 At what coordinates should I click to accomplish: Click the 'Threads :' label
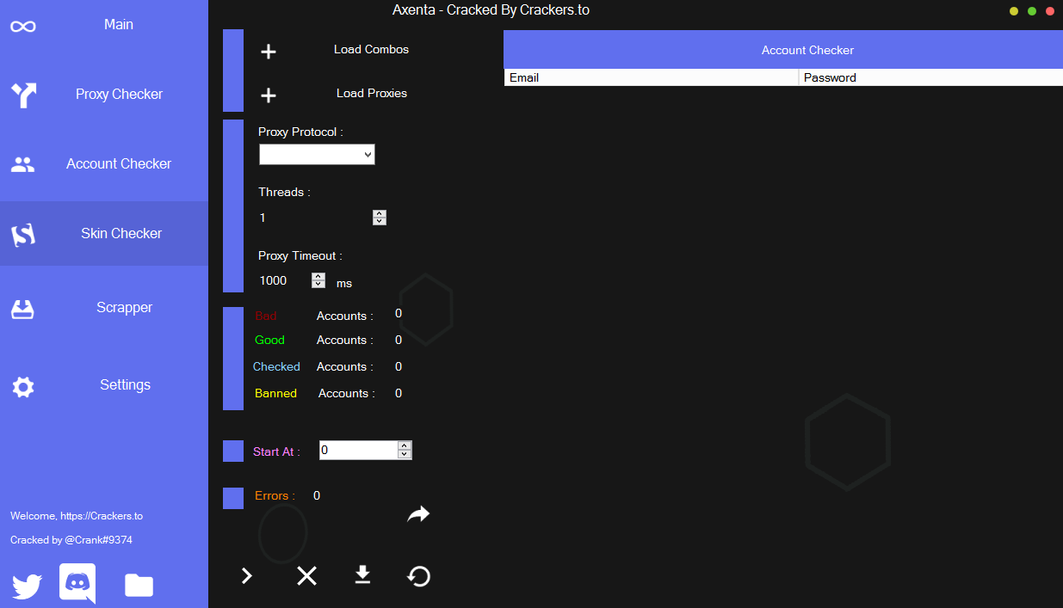[x=284, y=192]
